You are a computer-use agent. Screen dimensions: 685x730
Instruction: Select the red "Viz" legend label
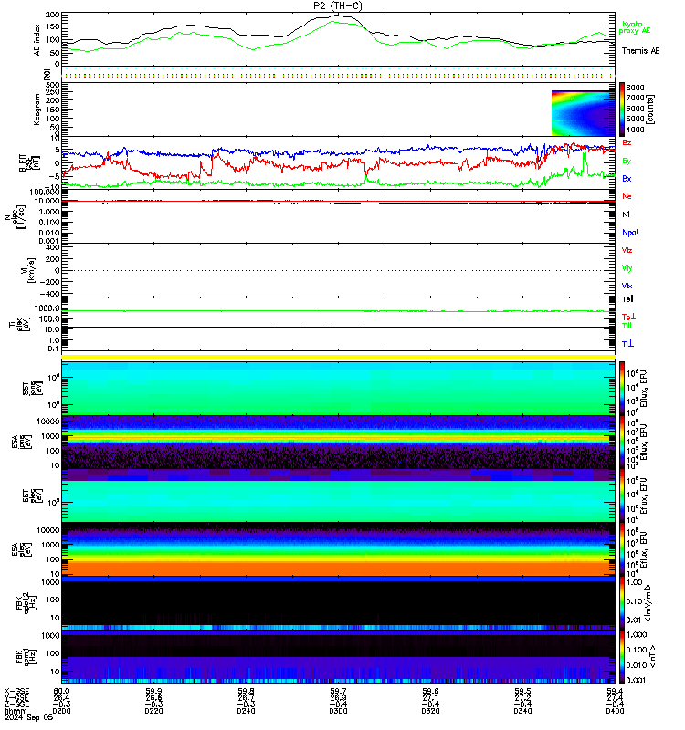[x=627, y=250]
